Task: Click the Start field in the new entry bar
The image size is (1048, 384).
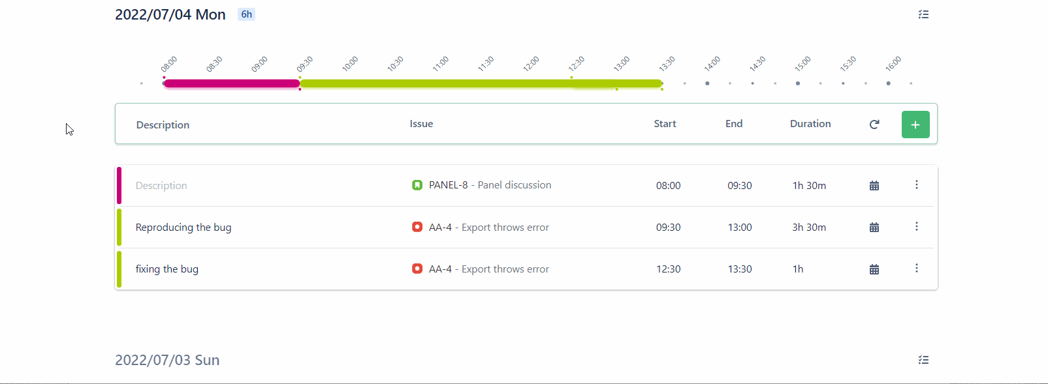Action: tap(665, 124)
